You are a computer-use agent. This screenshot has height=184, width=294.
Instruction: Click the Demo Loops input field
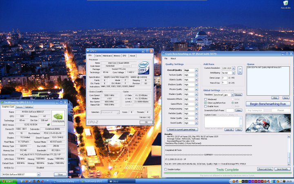coord(225,78)
